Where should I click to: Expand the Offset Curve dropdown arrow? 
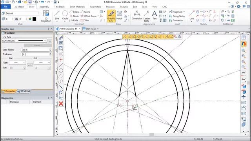[98, 16]
